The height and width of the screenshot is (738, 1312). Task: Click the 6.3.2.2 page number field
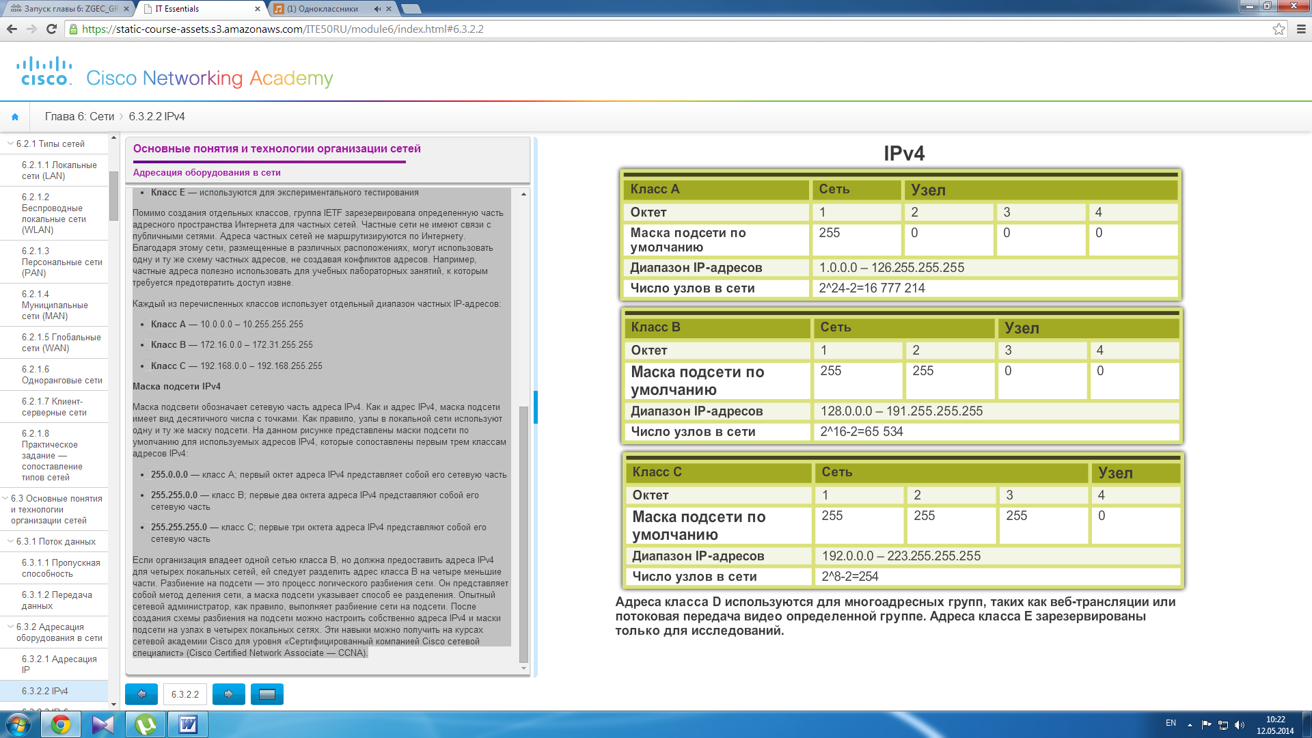185,694
